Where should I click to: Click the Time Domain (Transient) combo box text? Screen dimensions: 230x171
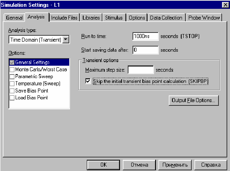[36, 40]
